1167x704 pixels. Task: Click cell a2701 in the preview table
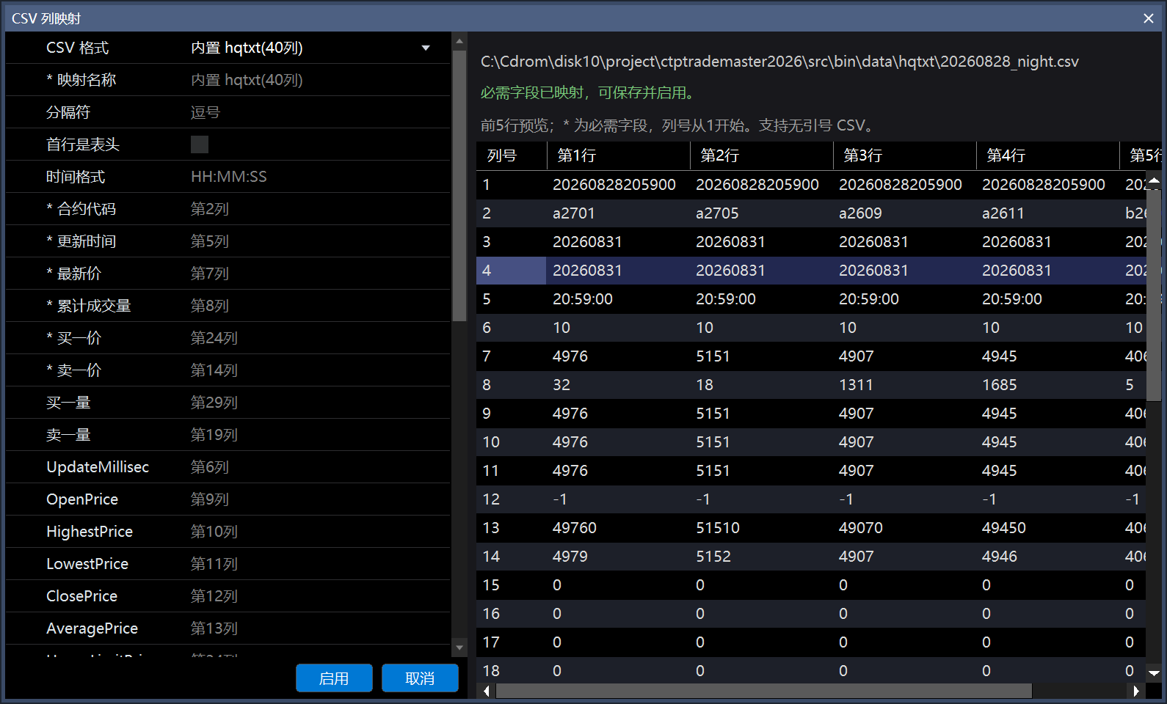[572, 213]
